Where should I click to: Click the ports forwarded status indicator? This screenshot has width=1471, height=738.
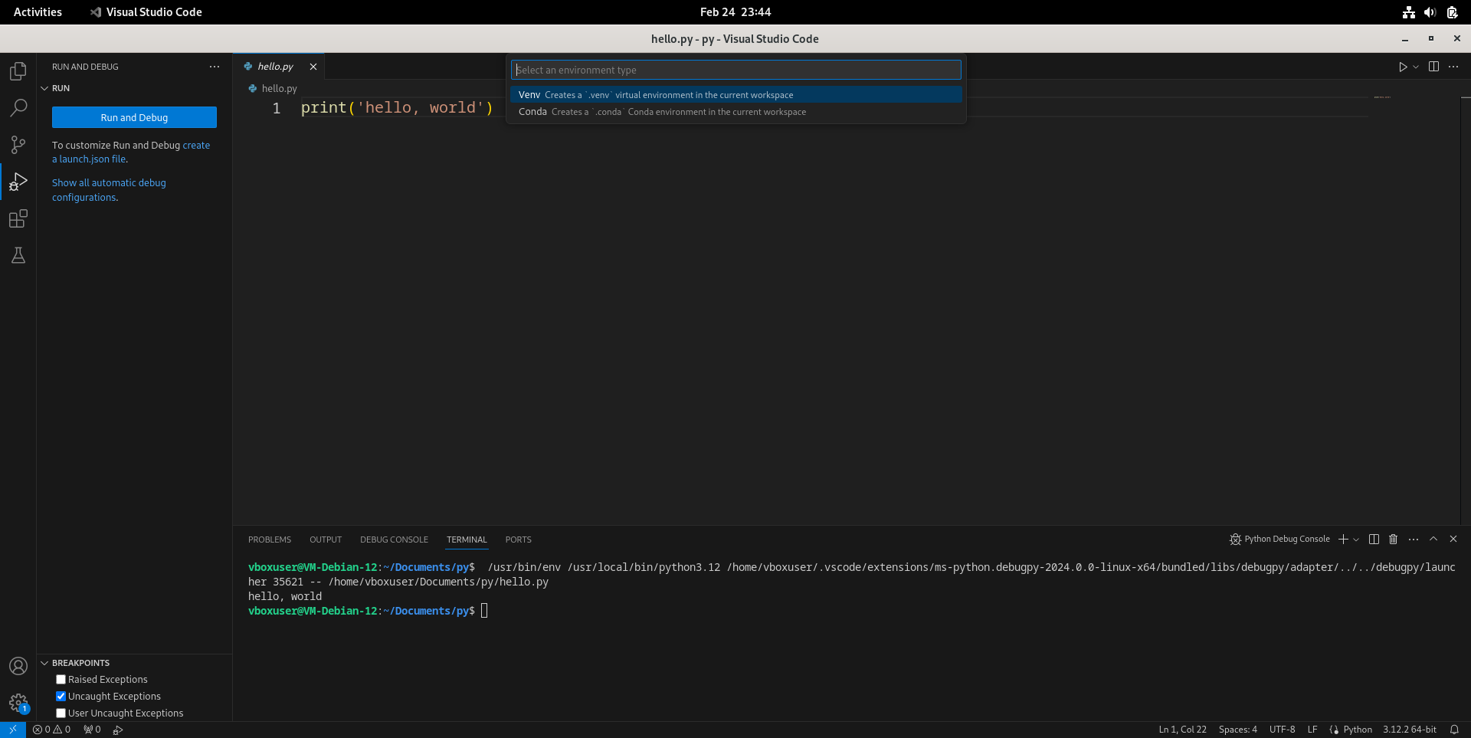[x=92, y=730]
